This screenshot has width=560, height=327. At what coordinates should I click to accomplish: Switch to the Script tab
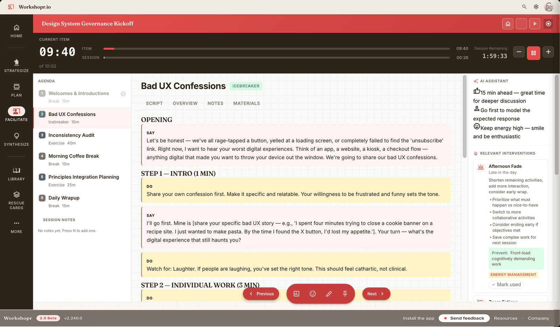(x=154, y=103)
